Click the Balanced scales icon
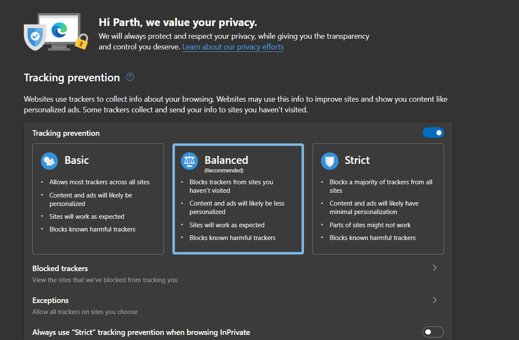The image size is (519, 340). (x=189, y=160)
